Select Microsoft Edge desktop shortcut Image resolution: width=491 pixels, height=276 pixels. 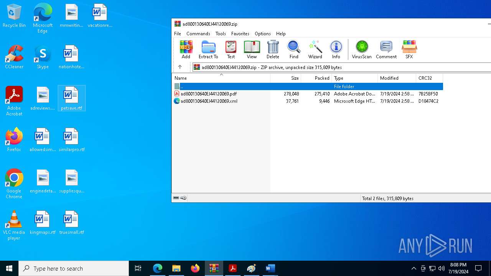coord(43,18)
